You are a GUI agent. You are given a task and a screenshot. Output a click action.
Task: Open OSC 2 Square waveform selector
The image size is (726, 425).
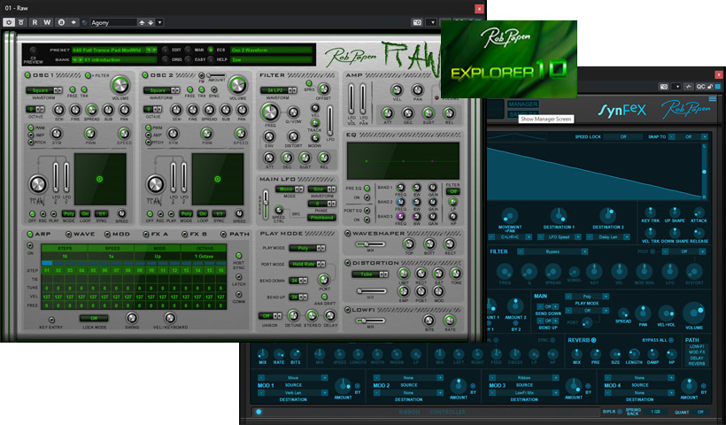coord(162,90)
